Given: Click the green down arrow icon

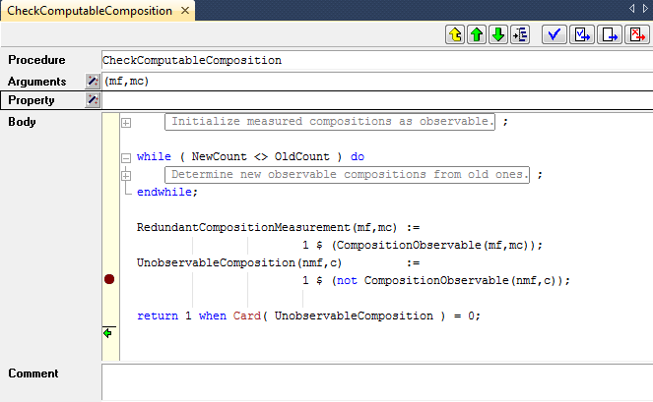Looking at the screenshot, I should [x=498, y=34].
